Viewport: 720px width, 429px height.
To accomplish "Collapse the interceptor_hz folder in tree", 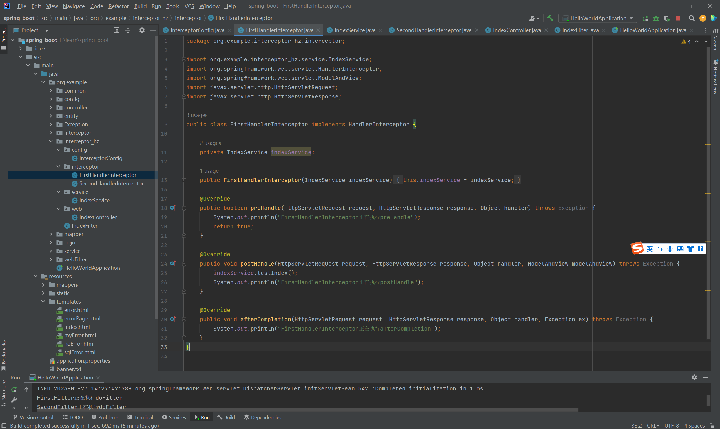I will coord(51,141).
